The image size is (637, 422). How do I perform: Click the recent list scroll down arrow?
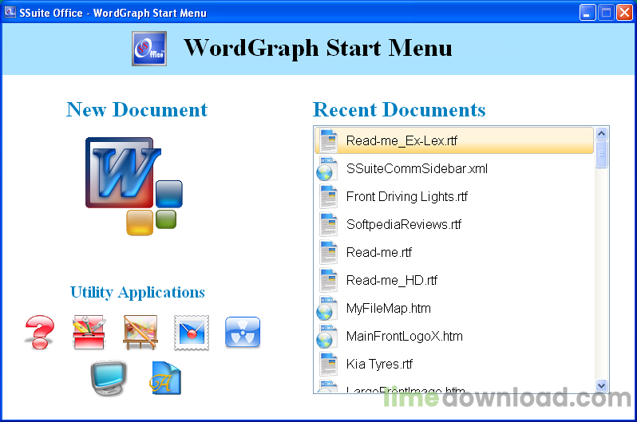click(x=602, y=385)
